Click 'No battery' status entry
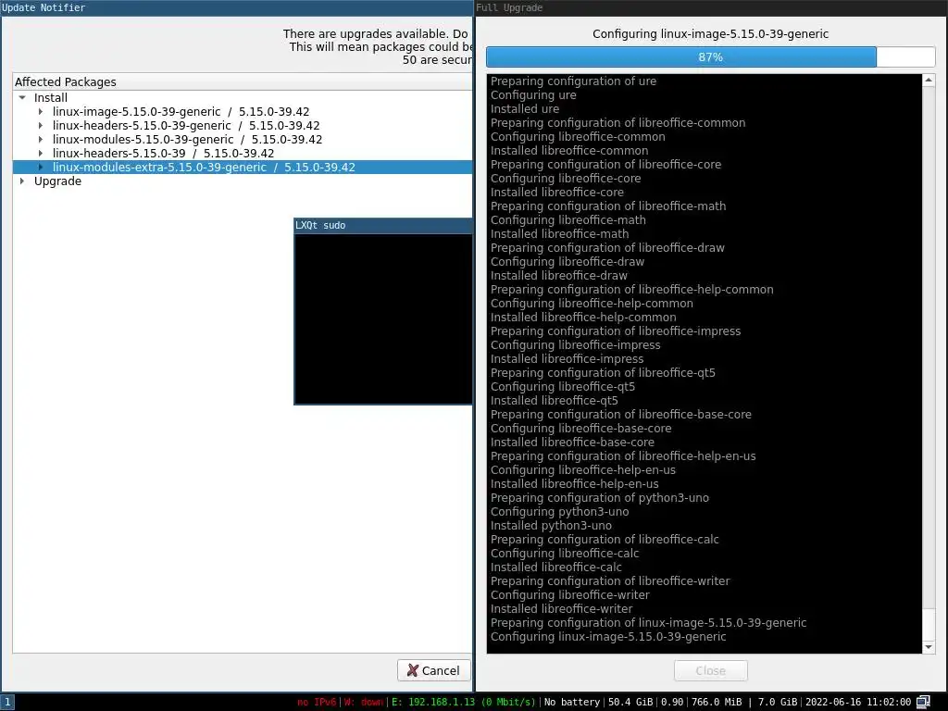The width and height of the screenshot is (948, 711). point(571,703)
